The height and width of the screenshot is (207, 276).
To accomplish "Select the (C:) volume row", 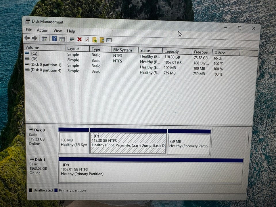I will (124, 55).
